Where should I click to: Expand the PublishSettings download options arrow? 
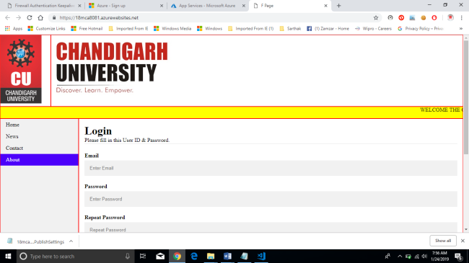tap(71, 241)
